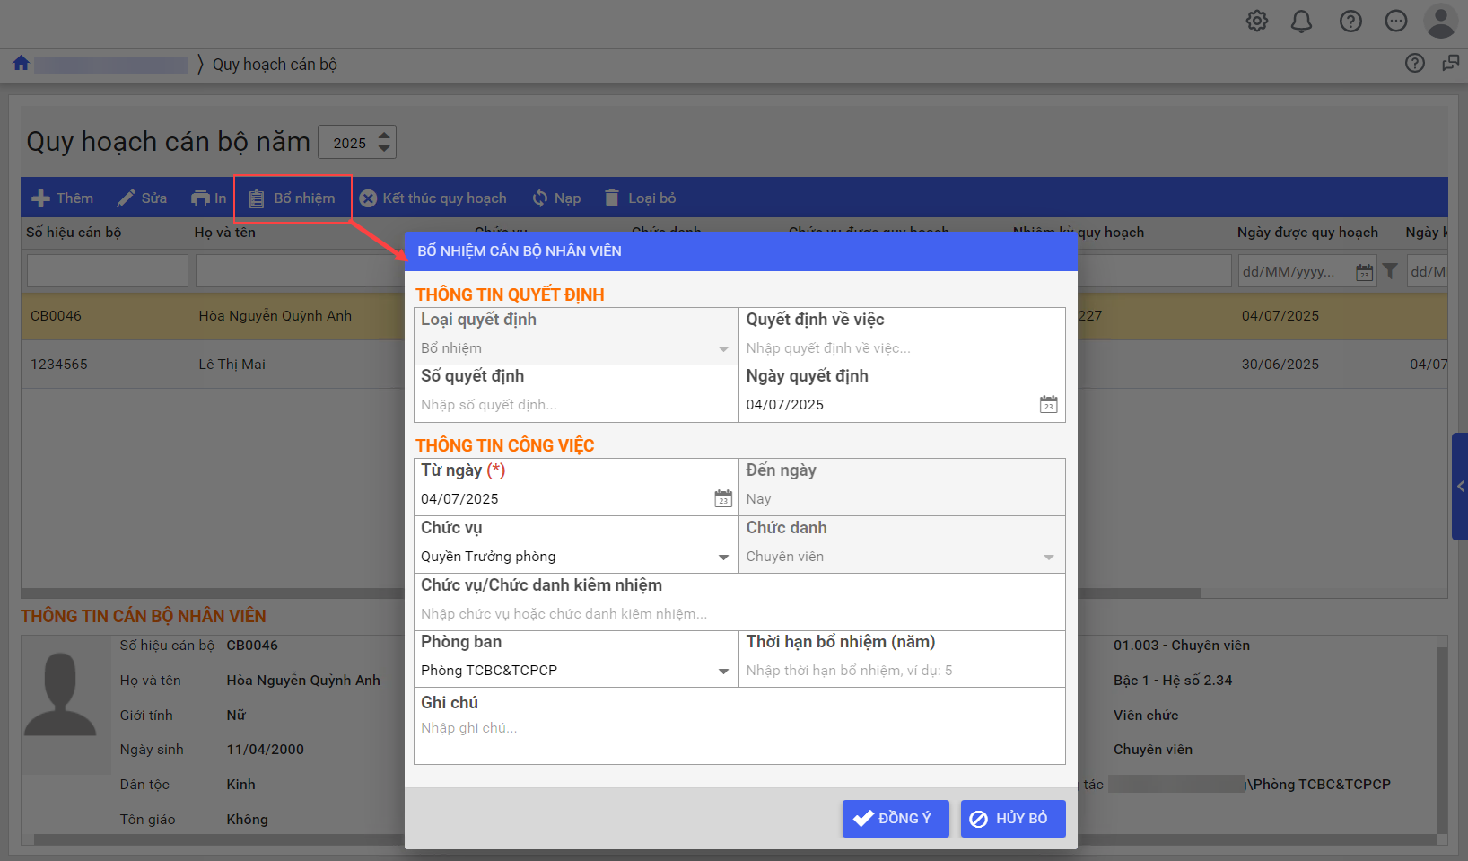Change the year 2025 stepper
The width and height of the screenshot is (1468, 861).
coord(384,142)
